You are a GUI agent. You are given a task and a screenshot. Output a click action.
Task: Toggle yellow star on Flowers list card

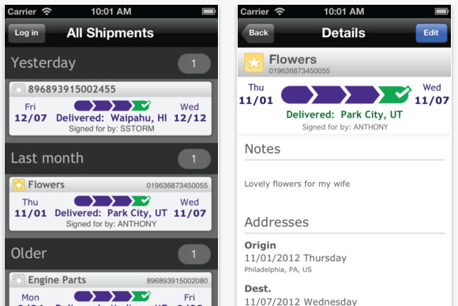tap(19, 185)
